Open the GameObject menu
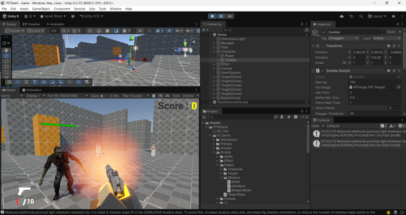 (x=41, y=9)
